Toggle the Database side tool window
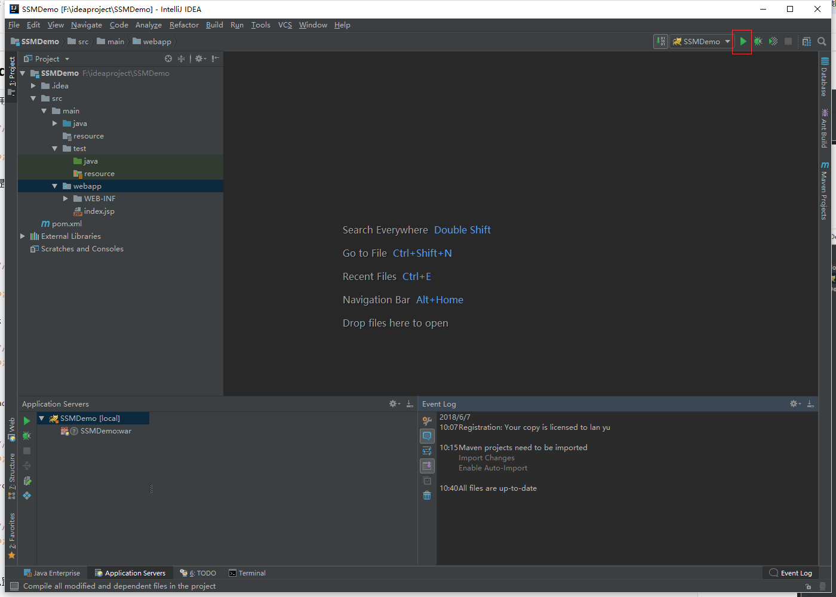Image resolution: width=836 pixels, height=597 pixels. [x=824, y=77]
